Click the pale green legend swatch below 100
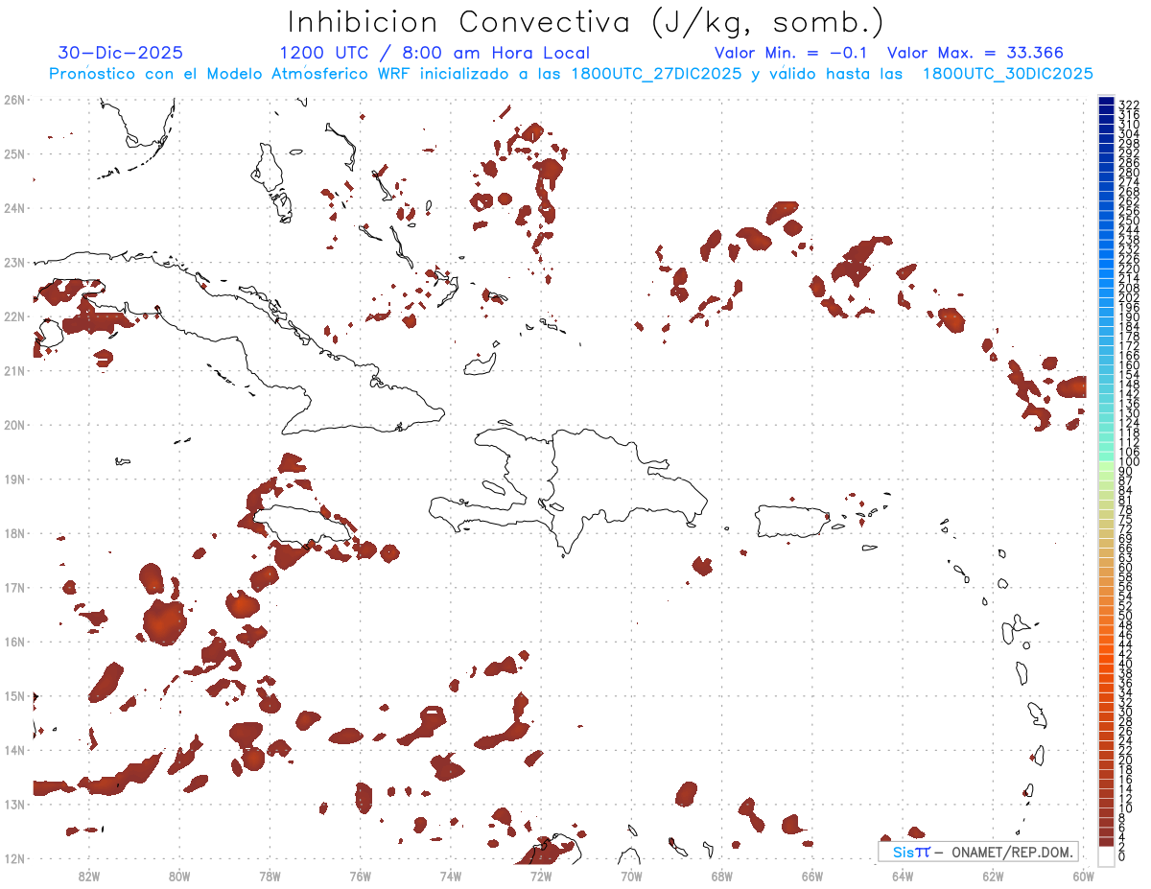The image size is (1151, 889). pyautogui.click(x=1106, y=467)
